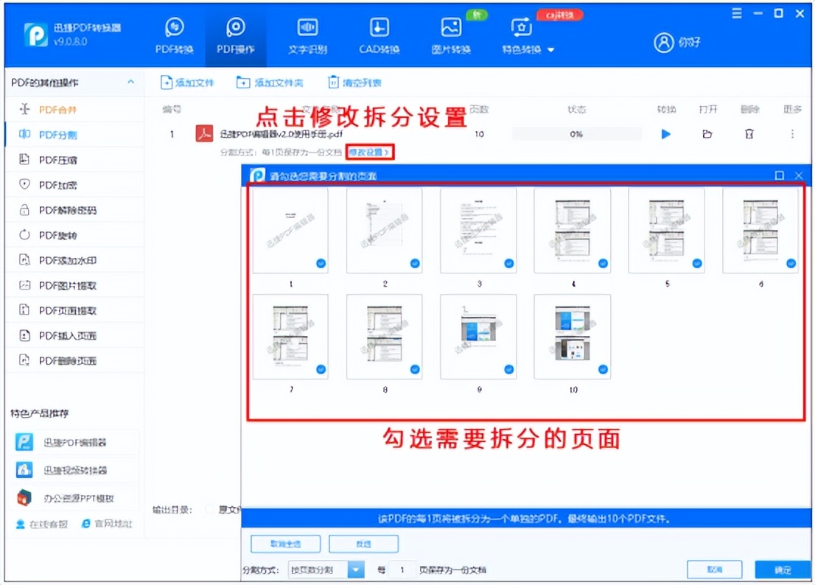This screenshot has width=815, height=585.
Task: Open the hamburger menu in title bar
Action: 736,13
